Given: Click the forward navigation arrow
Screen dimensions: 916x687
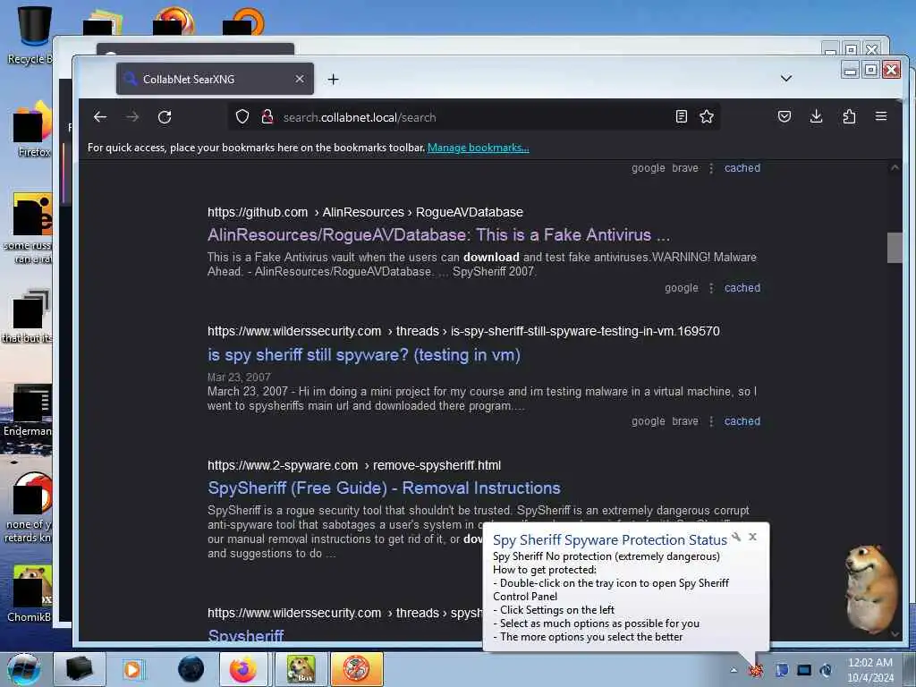Looking at the screenshot, I should pyautogui.click(x=132, y=117).
